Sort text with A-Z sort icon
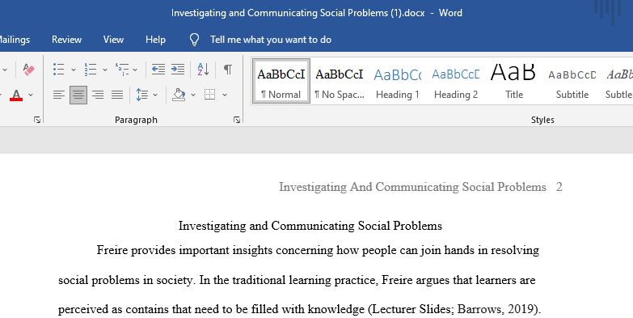633x318 pixels. (203, 70)
